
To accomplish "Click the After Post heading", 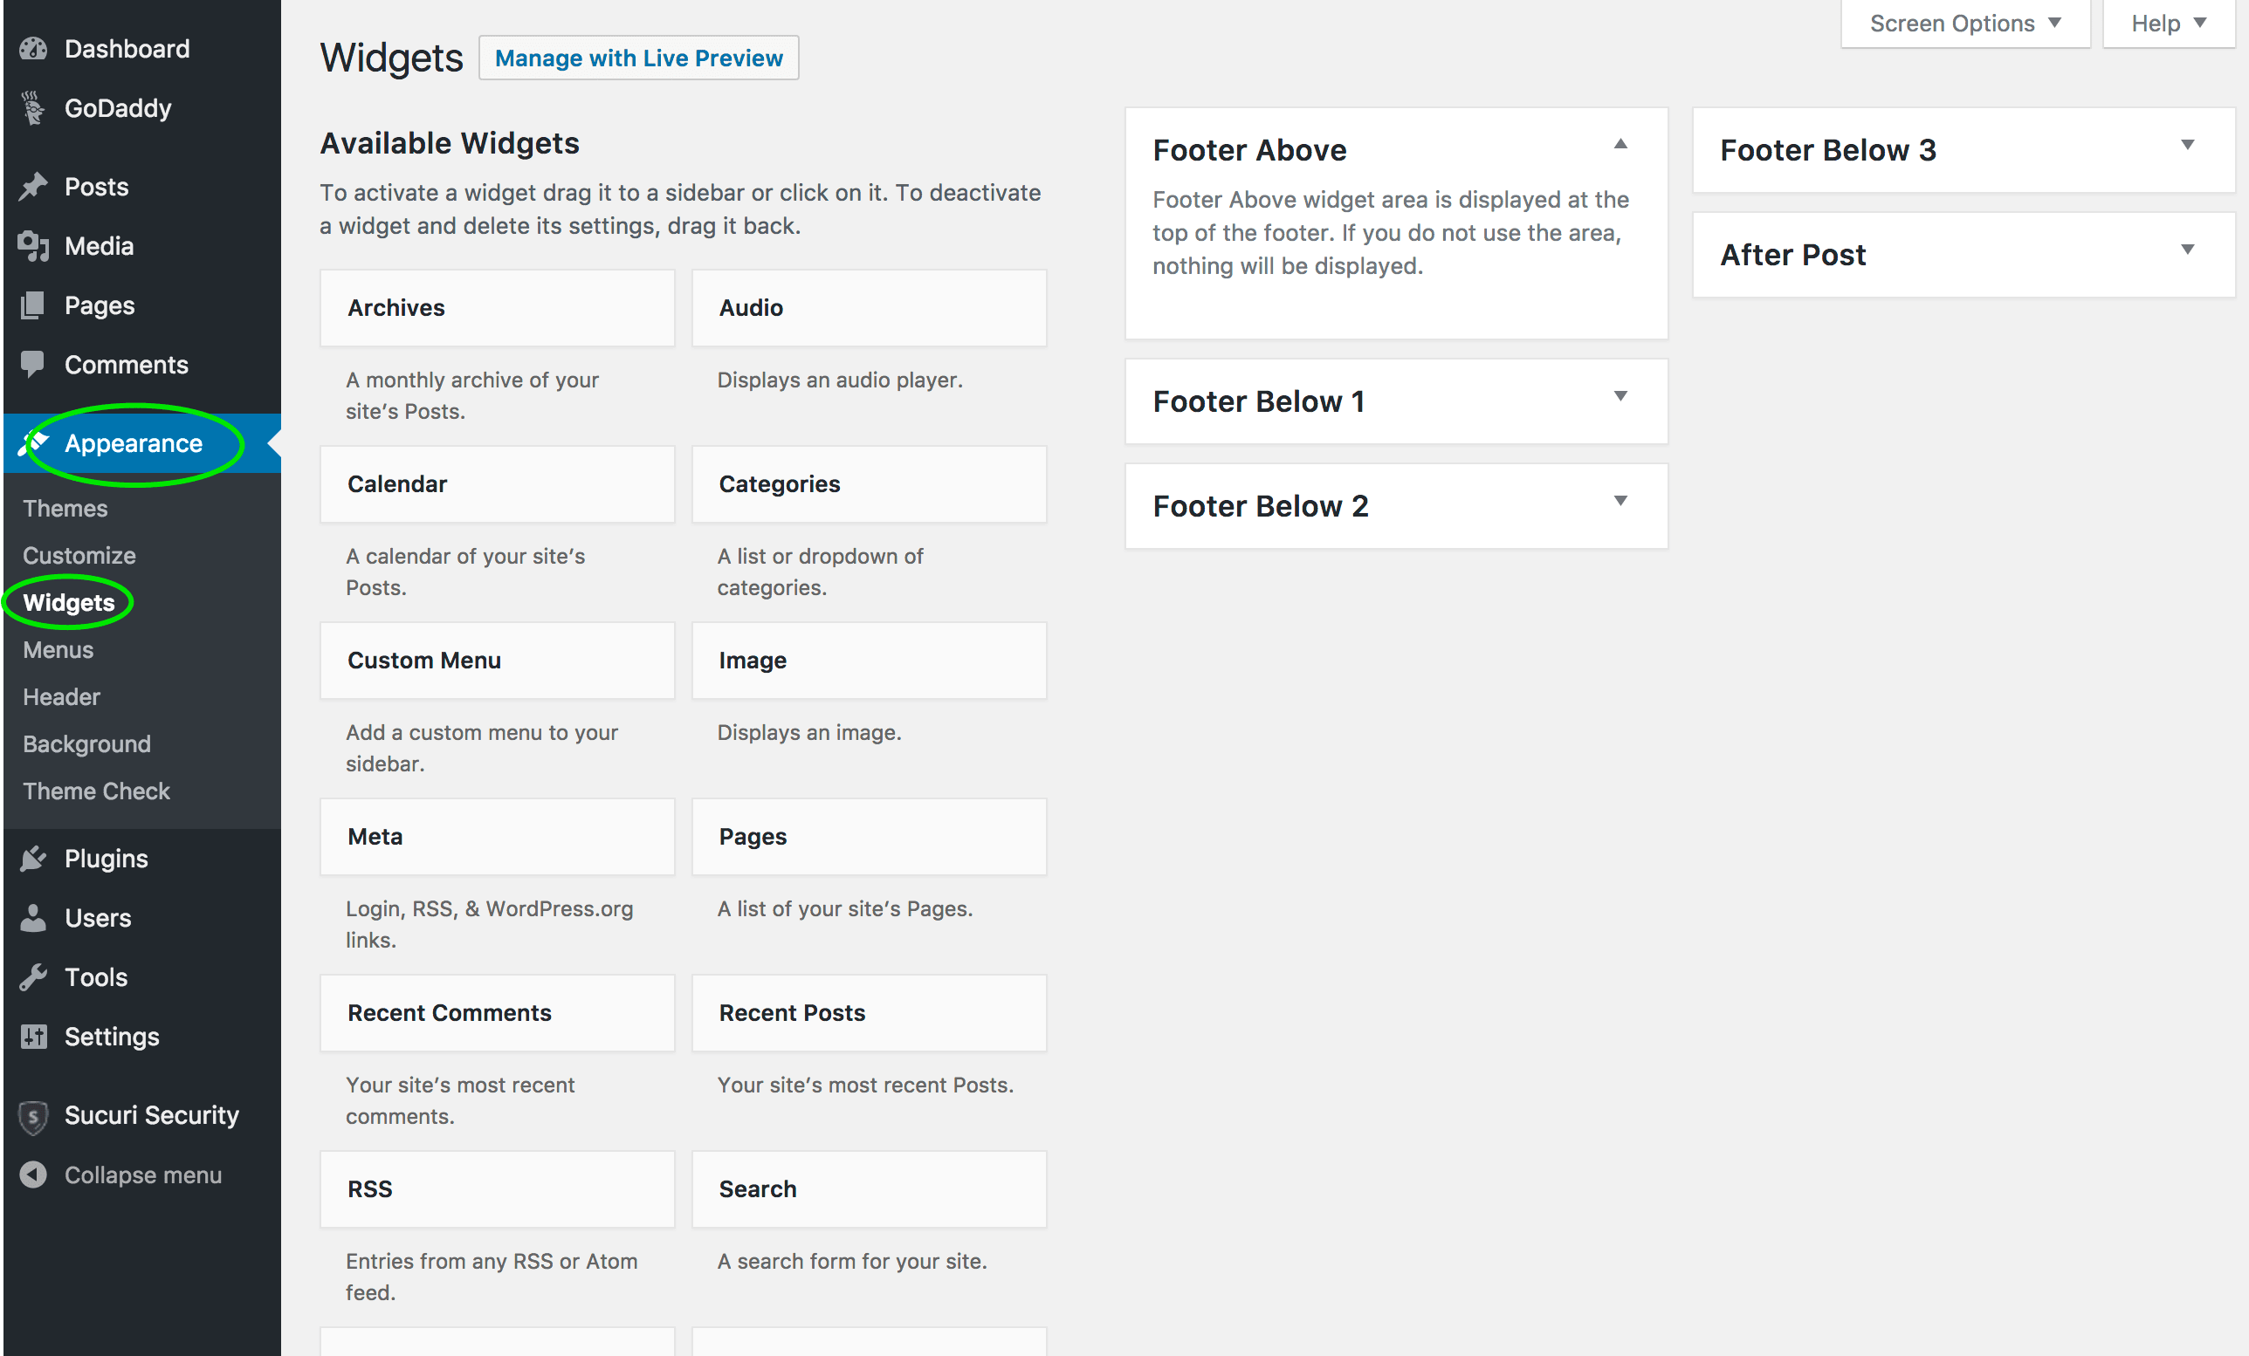I will point(1792,255).
